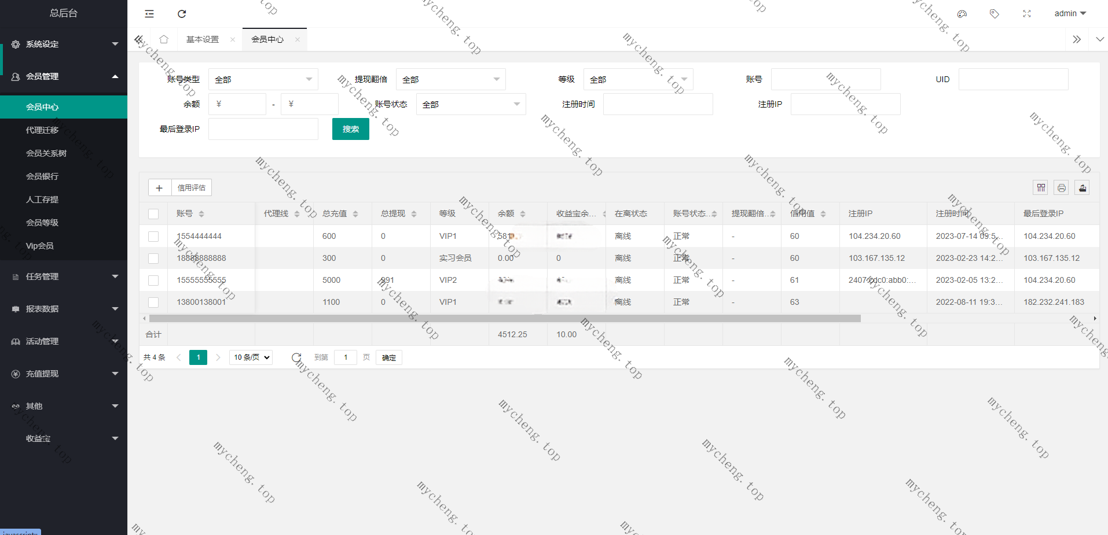
Task: Click the 确定 page jump button
Action: (389, 357)
